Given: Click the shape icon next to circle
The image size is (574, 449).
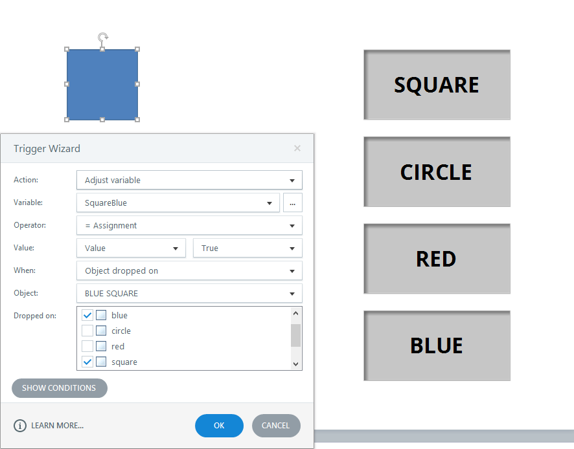Looking at the screenshot, I should (101, 331).
